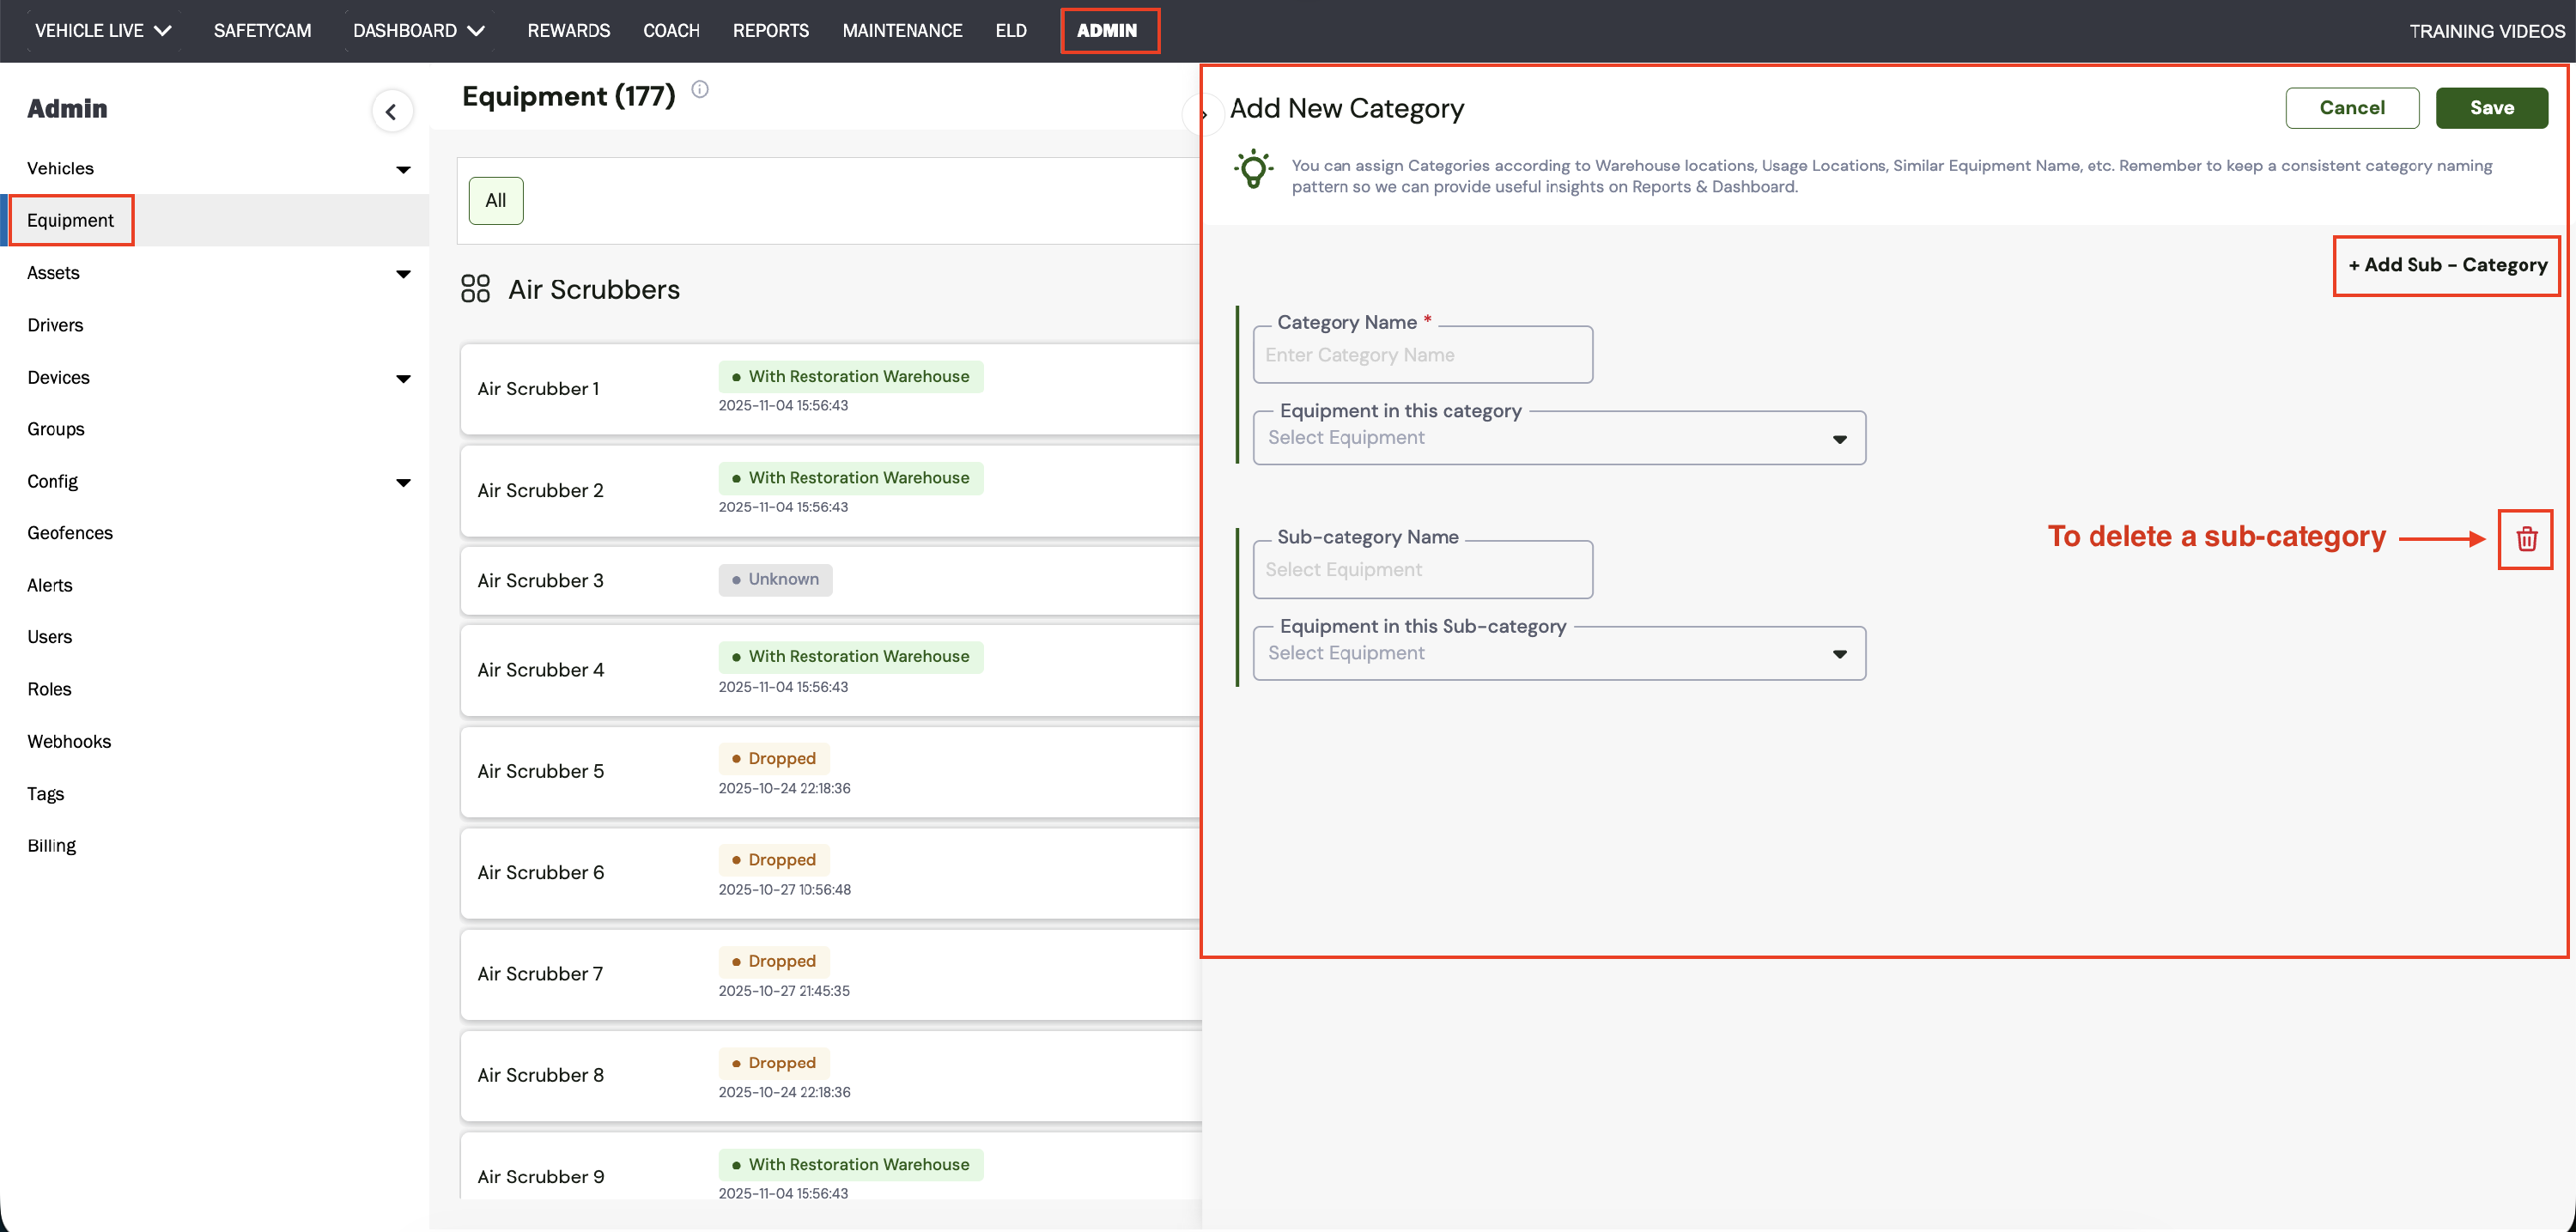Click panel collapse arrow beside Add New Category
The width and height of the screenshot is (2576, 1232).
click(1204, 114)
